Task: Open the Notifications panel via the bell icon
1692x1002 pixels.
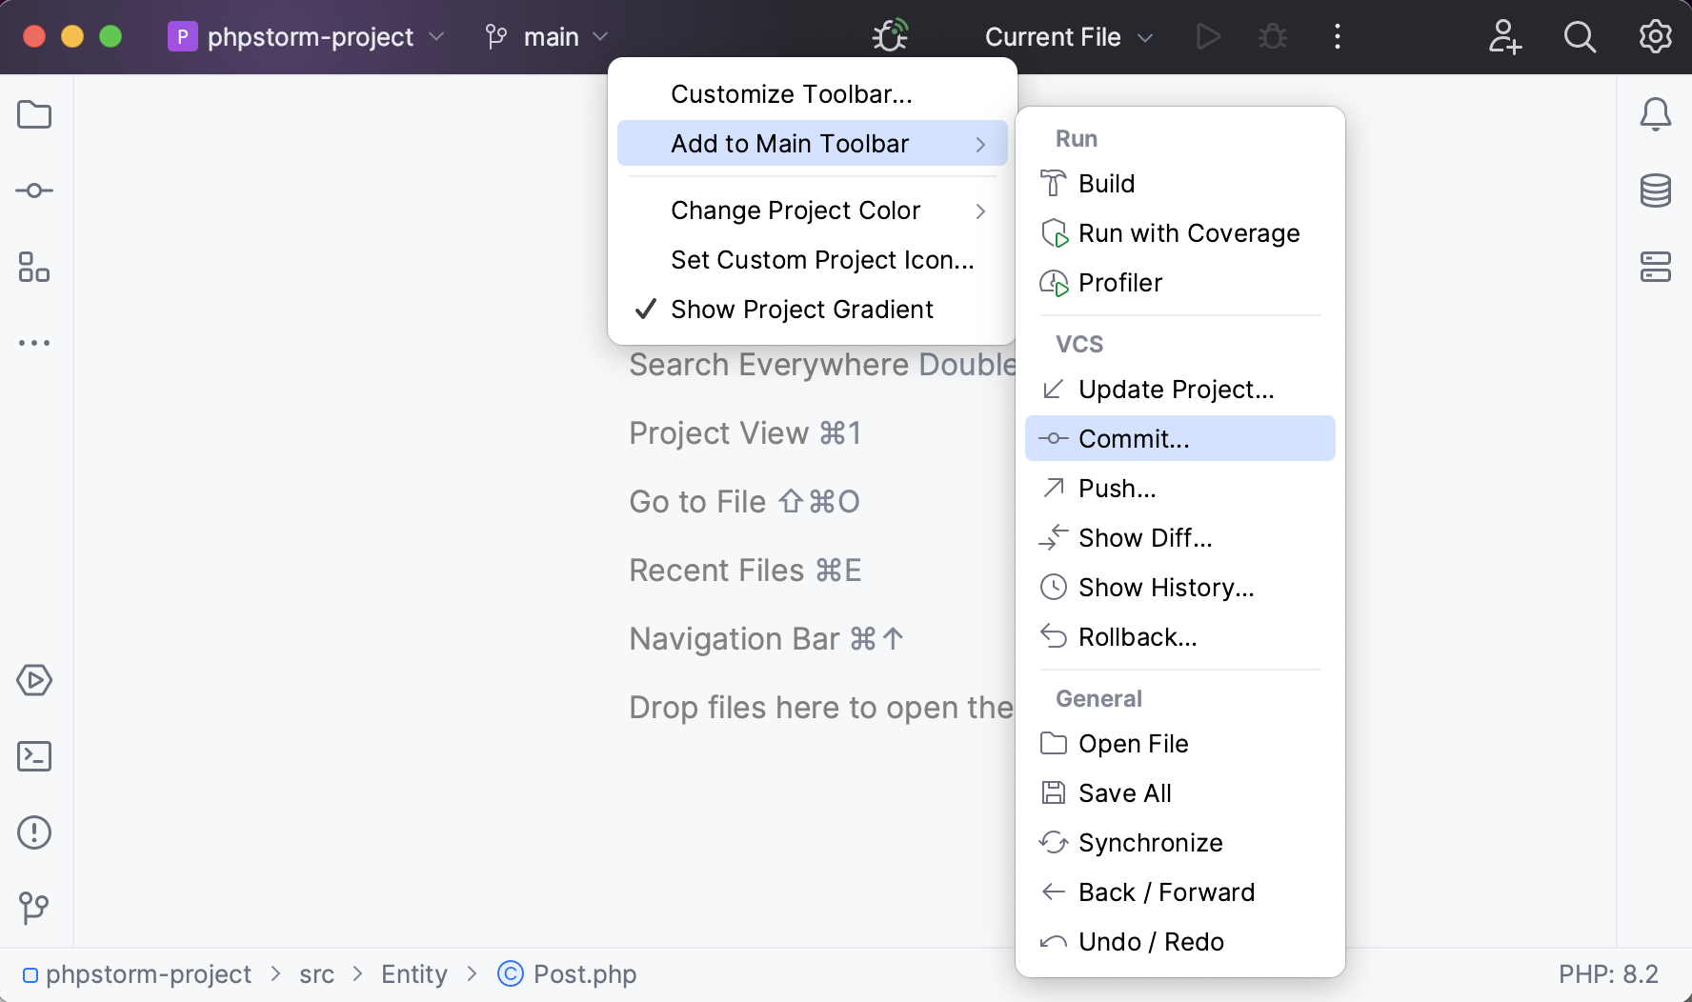Action: click(x=1657, y=114)
